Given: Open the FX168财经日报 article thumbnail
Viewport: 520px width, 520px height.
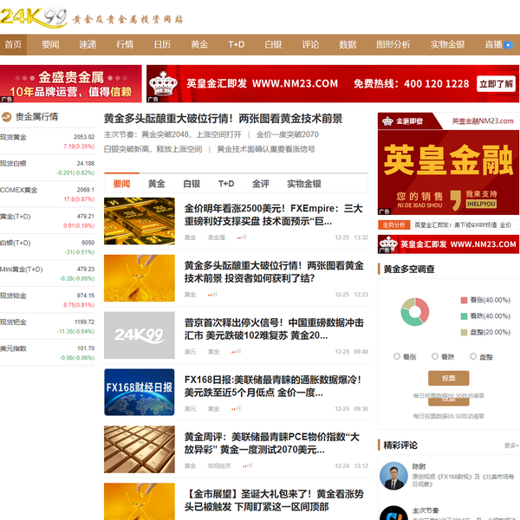Looking at the screenshot, I should (139, 392).
